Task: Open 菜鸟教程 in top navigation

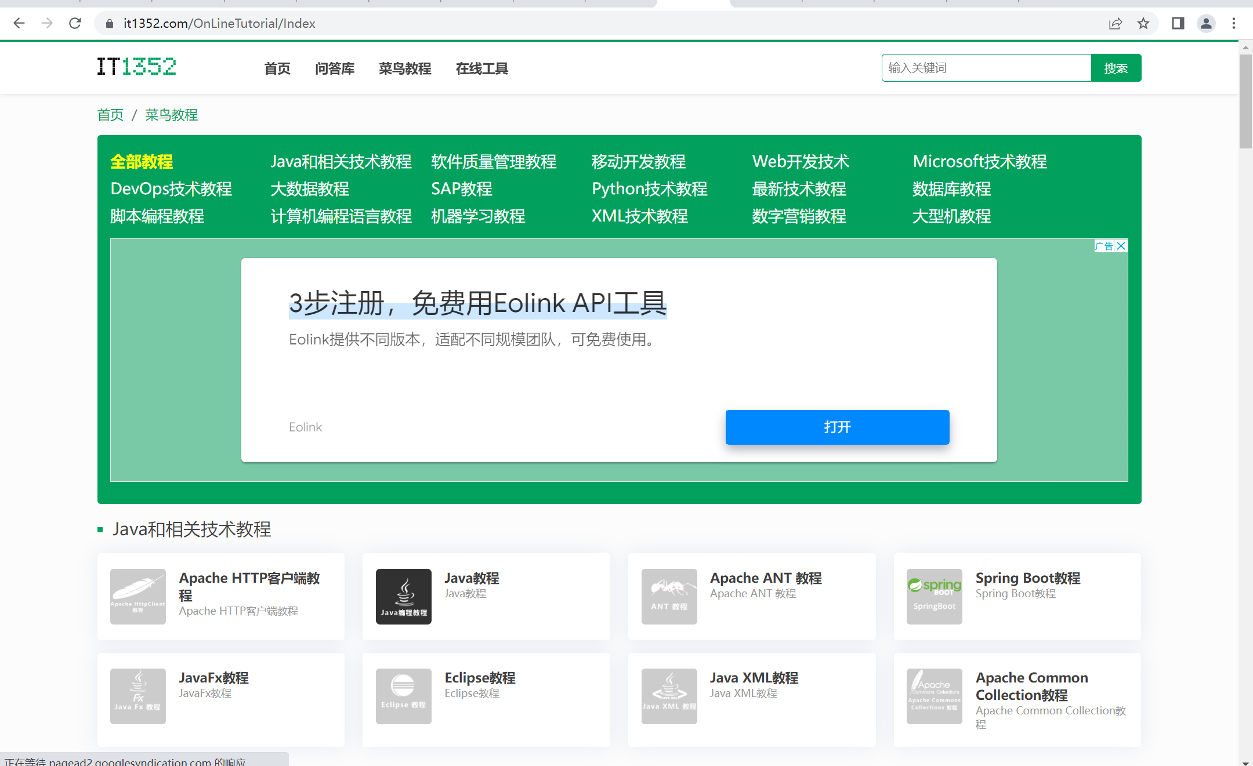Action: click(405, 68)
